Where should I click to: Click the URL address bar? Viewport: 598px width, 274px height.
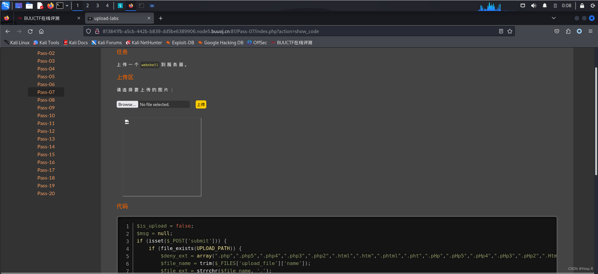299,31
